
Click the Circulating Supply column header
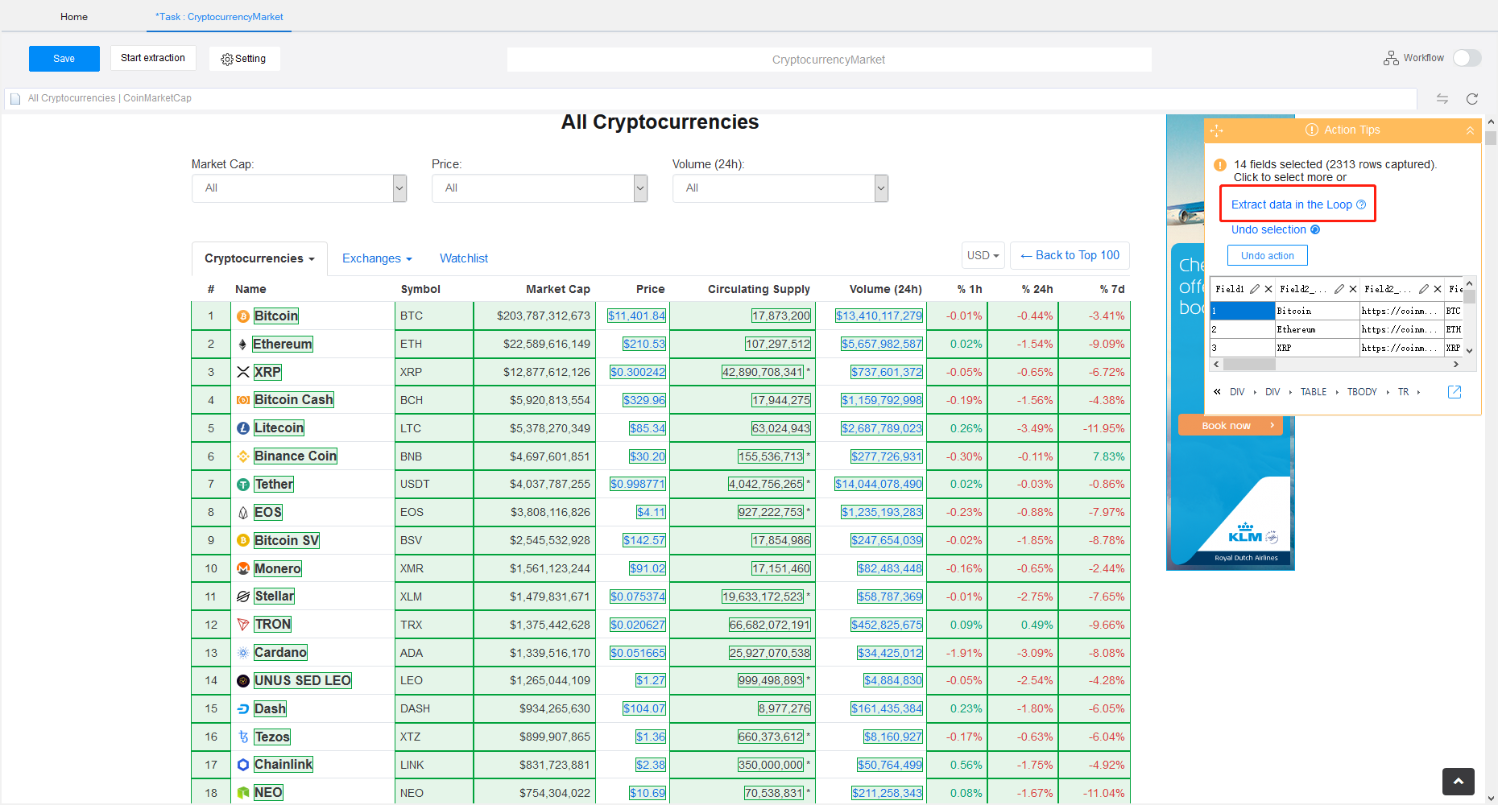759,289
